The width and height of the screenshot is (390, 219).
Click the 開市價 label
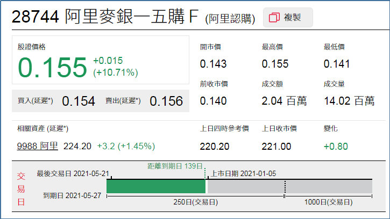210,47
